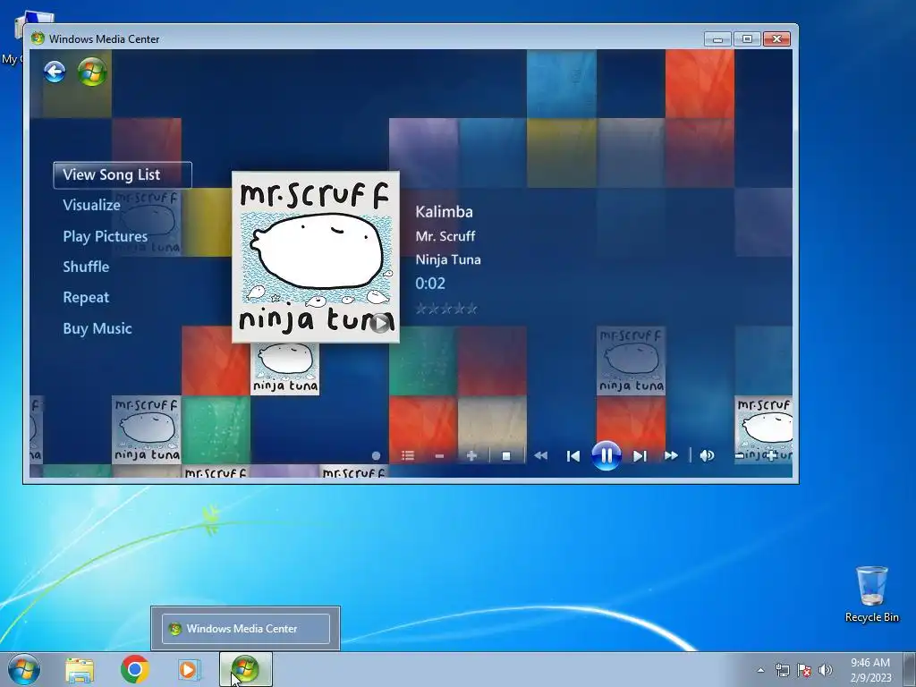The width and height of the screenshot is (916, 687).
Task: Toggle Repeat mode
Action: (x=86, y=297)
